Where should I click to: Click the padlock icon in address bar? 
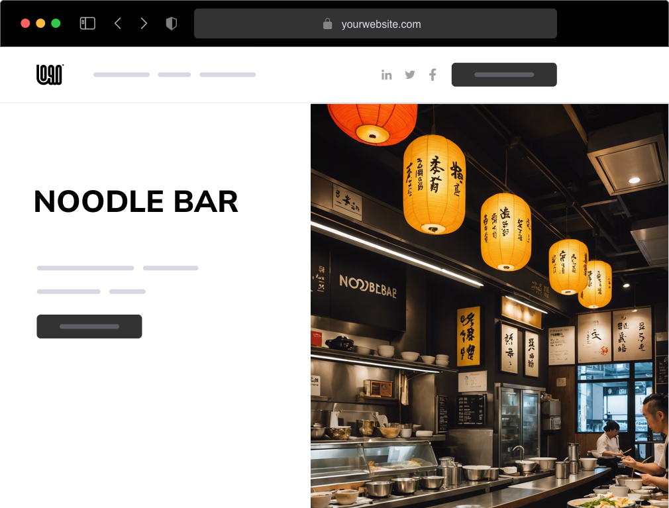click(327, 24)
